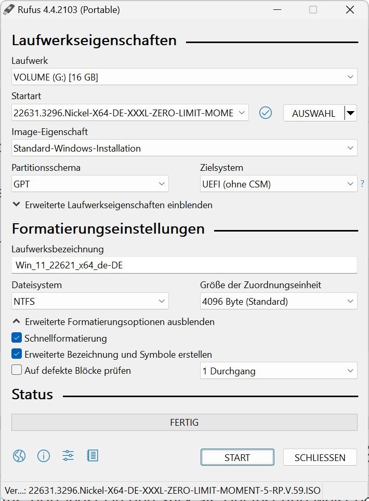Toggle Erweiterte Bezeichnung und Symbole erstellen
The height and width of the screenshot is (501, 369).
(17, 354)
